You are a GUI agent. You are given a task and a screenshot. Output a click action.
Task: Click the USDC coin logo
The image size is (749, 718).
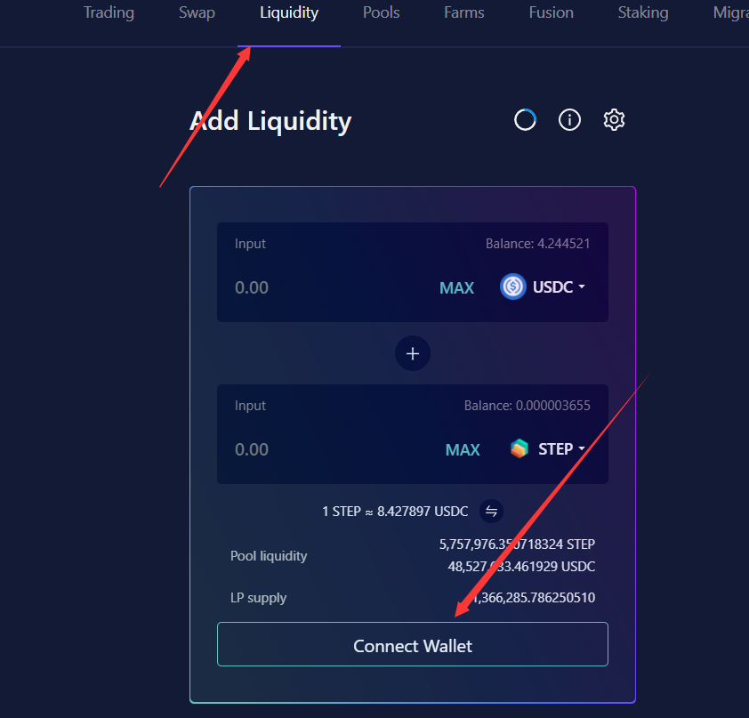[513, 286]
